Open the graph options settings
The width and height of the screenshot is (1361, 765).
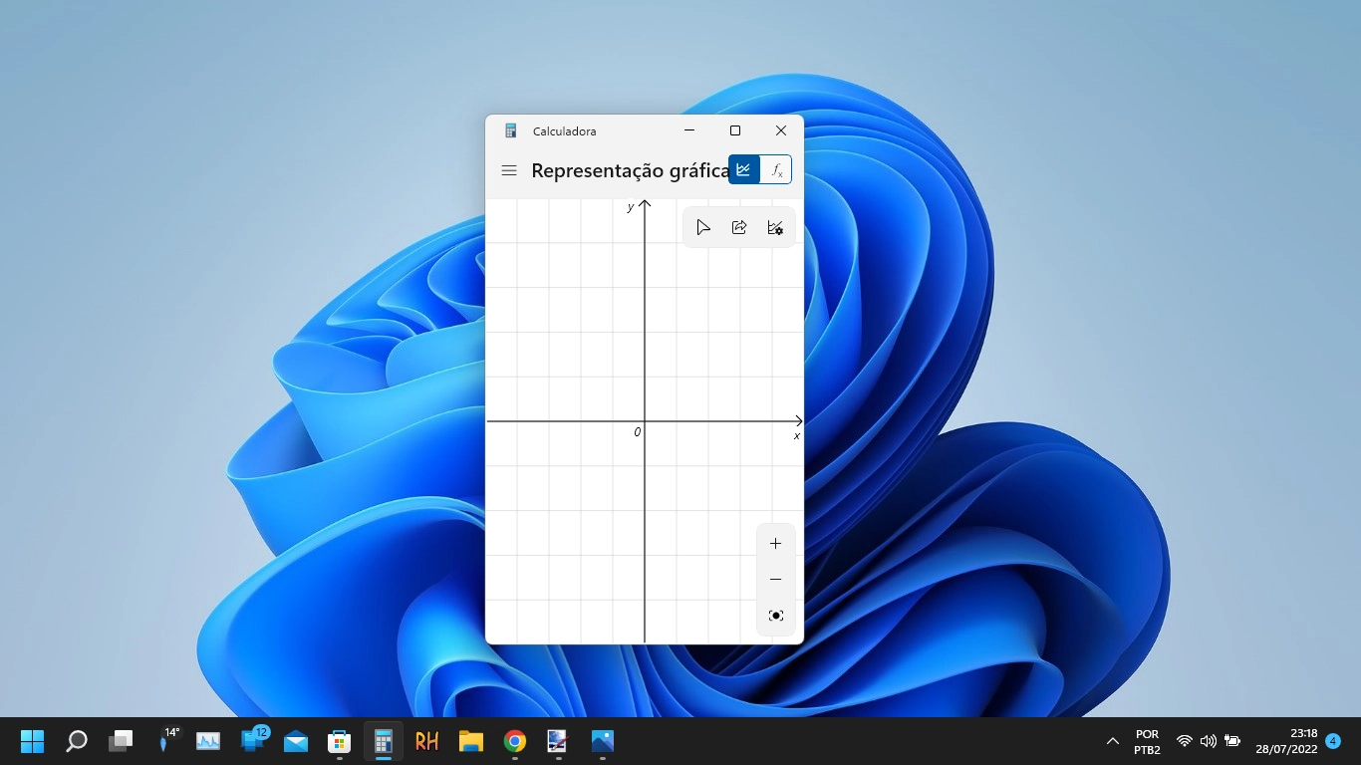(775, 227)
